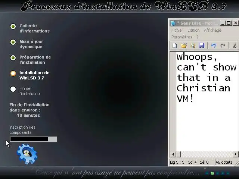Screen dimensions: 239x179
Task: Click the '10 minutes' remaining time text
Action: point(28,115)
